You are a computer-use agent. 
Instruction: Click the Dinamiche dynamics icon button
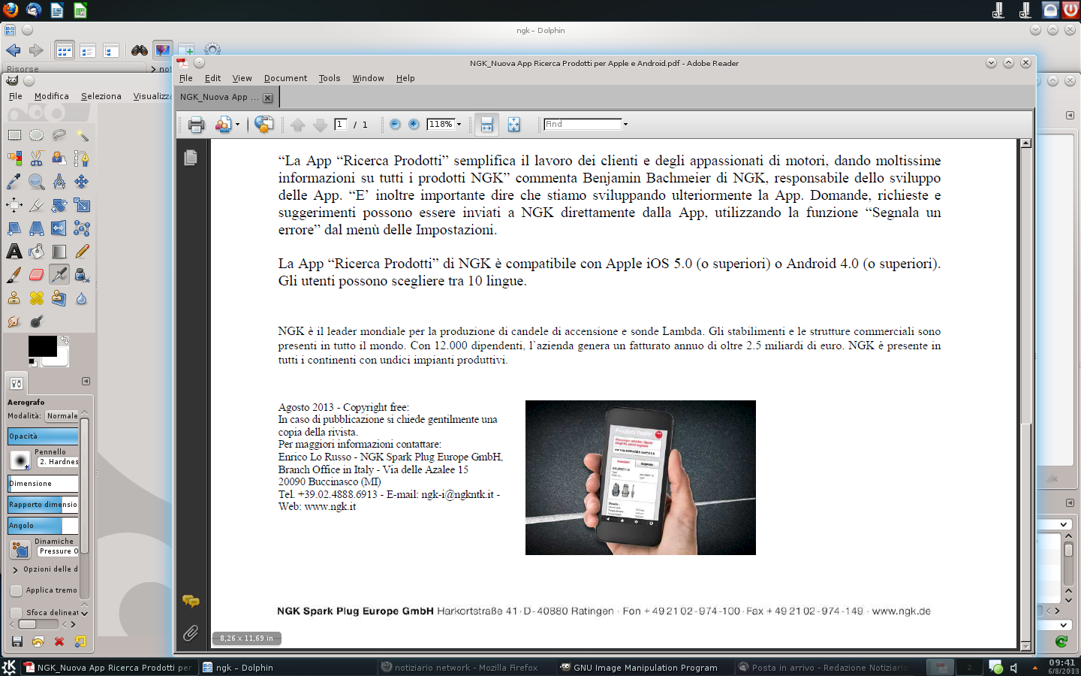click(x=20, y=549)
